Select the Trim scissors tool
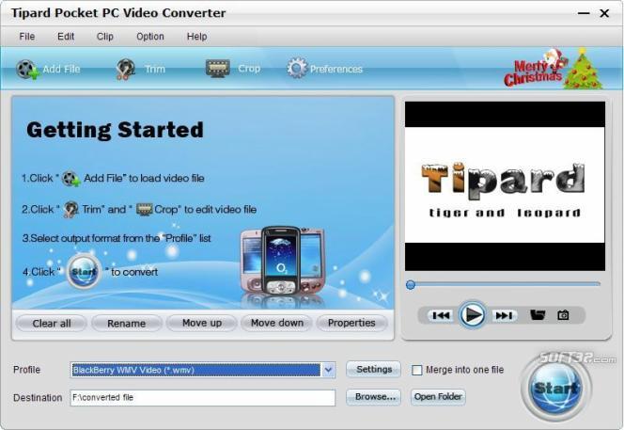The width and height of the screenshot is (624, 430). coord(125,70)
